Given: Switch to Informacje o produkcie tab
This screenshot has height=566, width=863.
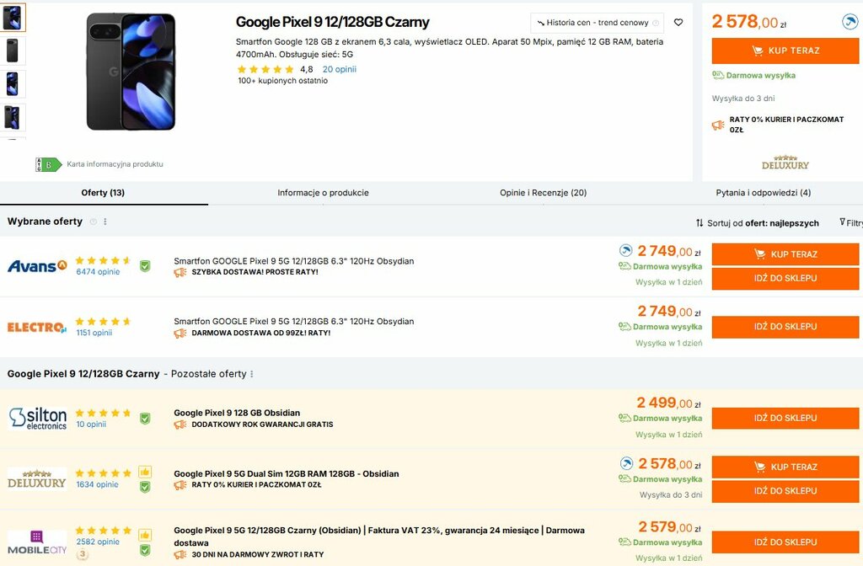Looking at the screenshot, I should click(x=323, y=193).
